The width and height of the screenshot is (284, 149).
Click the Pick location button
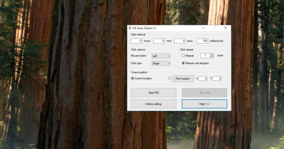[x=183, y=79]
